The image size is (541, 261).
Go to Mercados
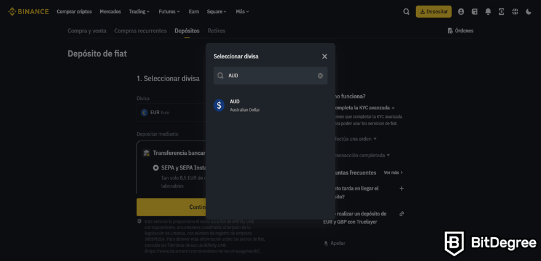[x=111, y=12]
